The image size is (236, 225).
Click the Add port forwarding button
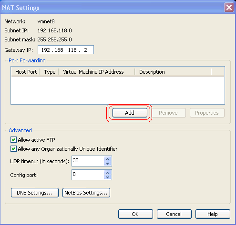(x=130, y=113)
